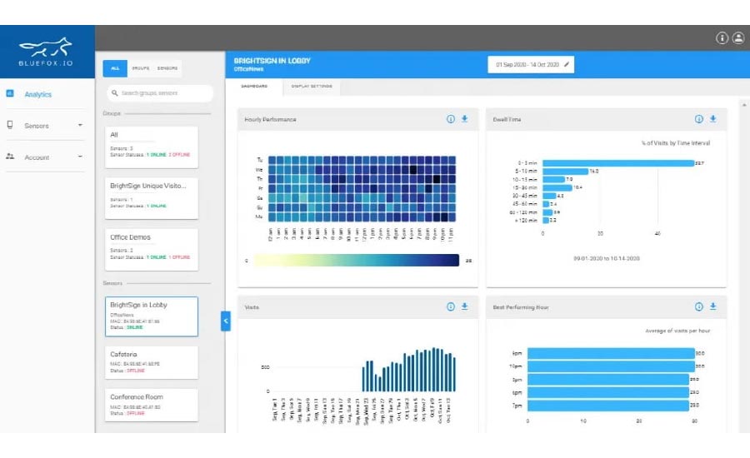The width and height of the screenshot is (750, 458).
Task: Download the Visits chart data
Action: click(464, 306)
